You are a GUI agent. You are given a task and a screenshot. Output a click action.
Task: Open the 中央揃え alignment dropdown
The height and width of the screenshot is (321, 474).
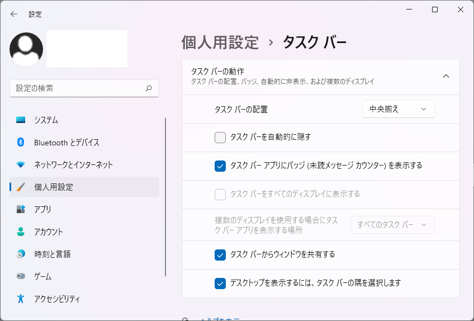click(x=399, y=109)
